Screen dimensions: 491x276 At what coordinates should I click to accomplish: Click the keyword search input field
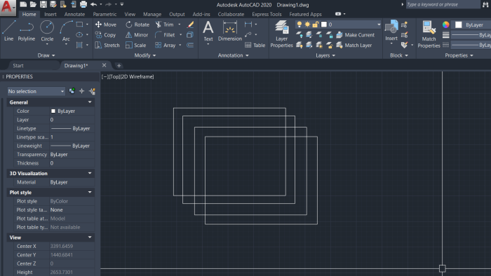tap(443, 4)
